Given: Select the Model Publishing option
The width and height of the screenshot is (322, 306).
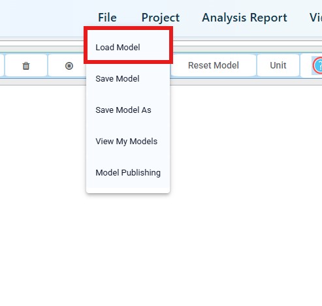Looking at the screenshot, I should (128, 172).
